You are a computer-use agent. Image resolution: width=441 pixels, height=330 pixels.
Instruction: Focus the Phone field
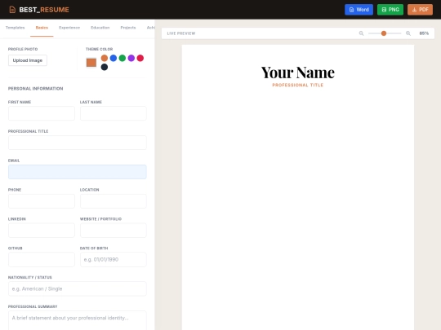click(42, 201)
